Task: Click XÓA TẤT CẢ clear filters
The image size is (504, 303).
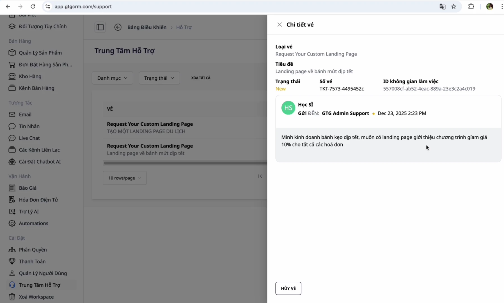Action: [x=201, y=78]
